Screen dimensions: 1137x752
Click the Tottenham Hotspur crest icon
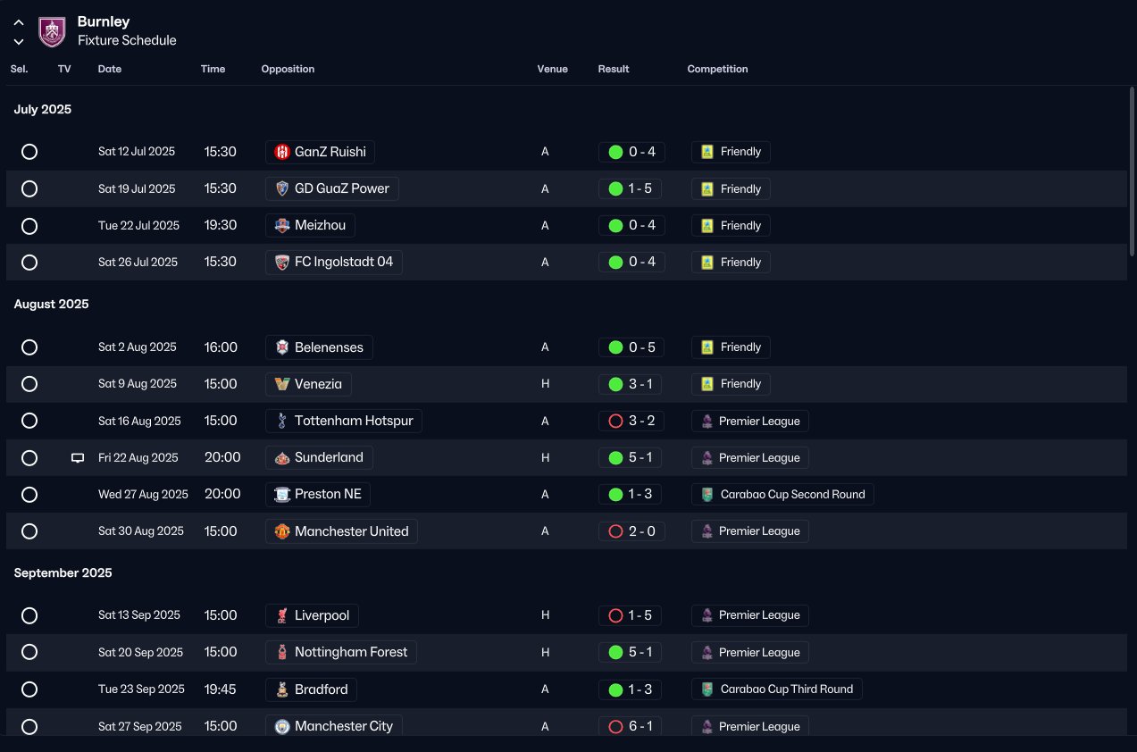282,421
